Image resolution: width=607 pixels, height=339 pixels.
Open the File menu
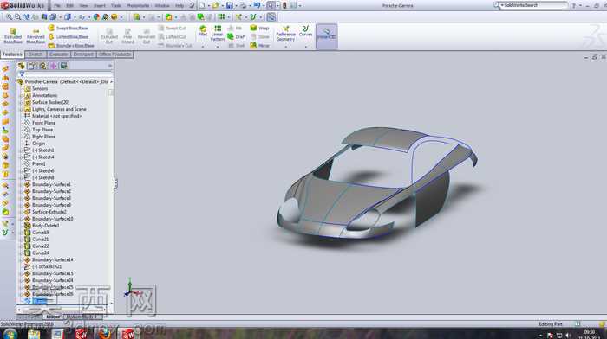(57, 6)
